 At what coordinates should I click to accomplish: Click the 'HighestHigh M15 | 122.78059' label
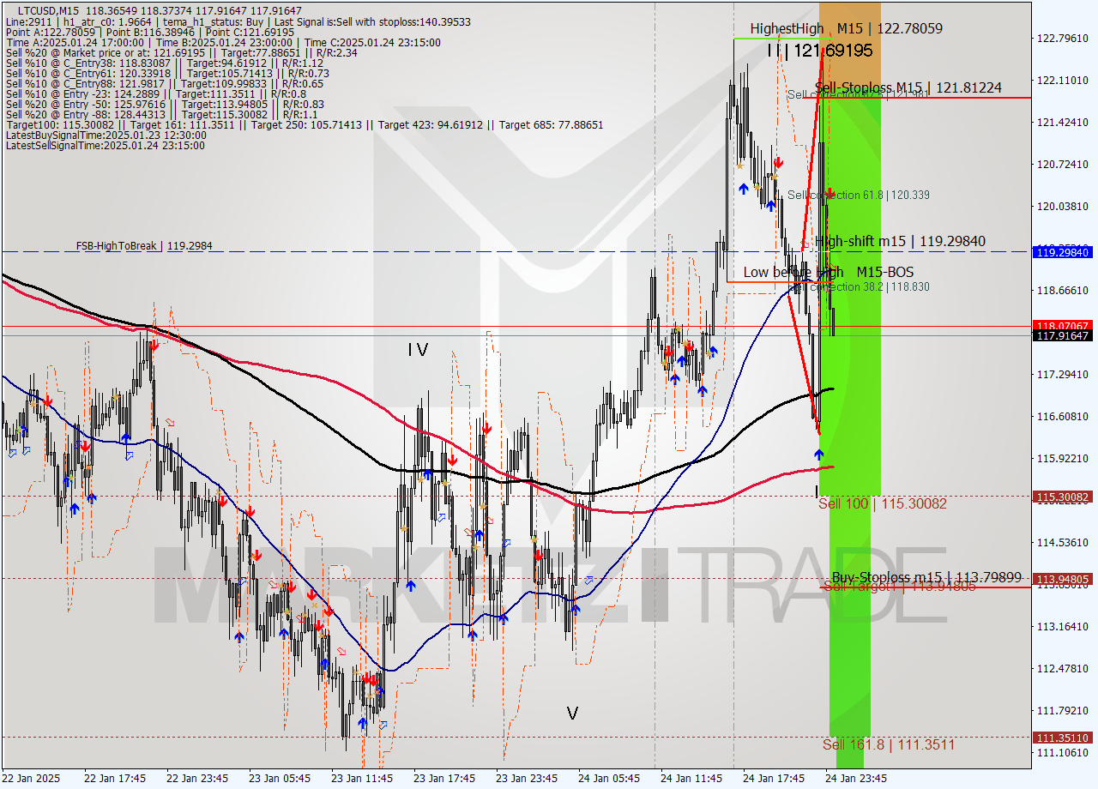(x=846, y=28)
